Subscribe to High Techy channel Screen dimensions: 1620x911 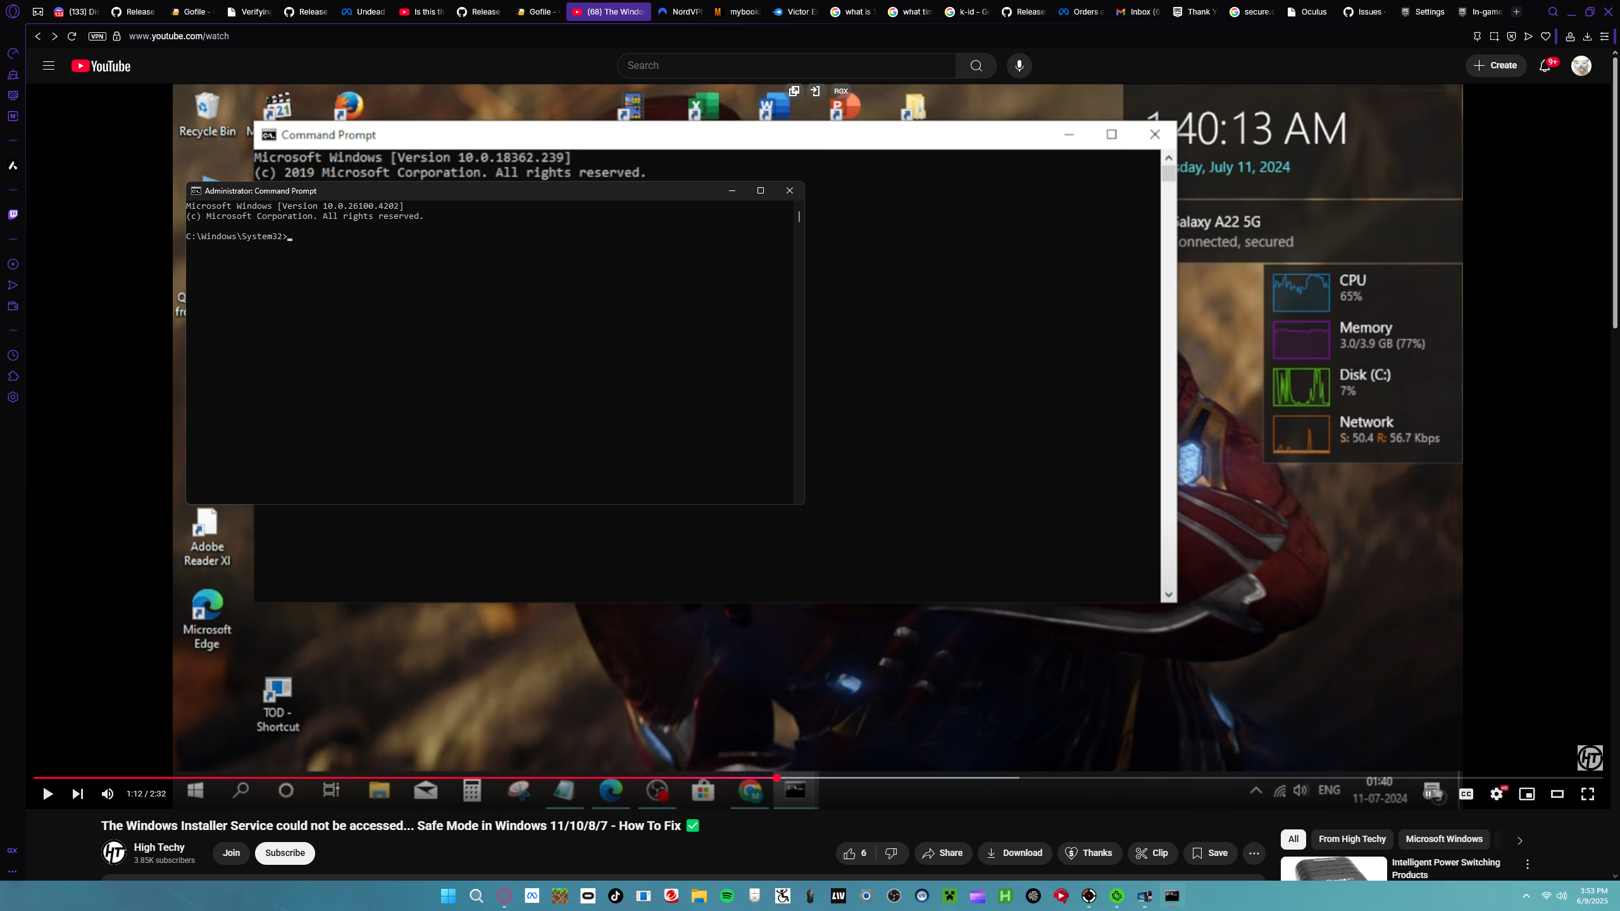[285, 853]
